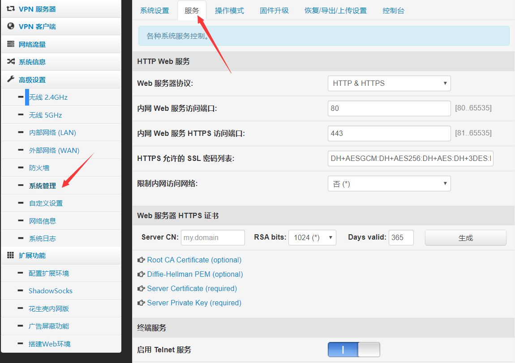Screen dimensions: 515x363
Task: Open 花生壳内网版 in sidebar
Action: point(49,308)
